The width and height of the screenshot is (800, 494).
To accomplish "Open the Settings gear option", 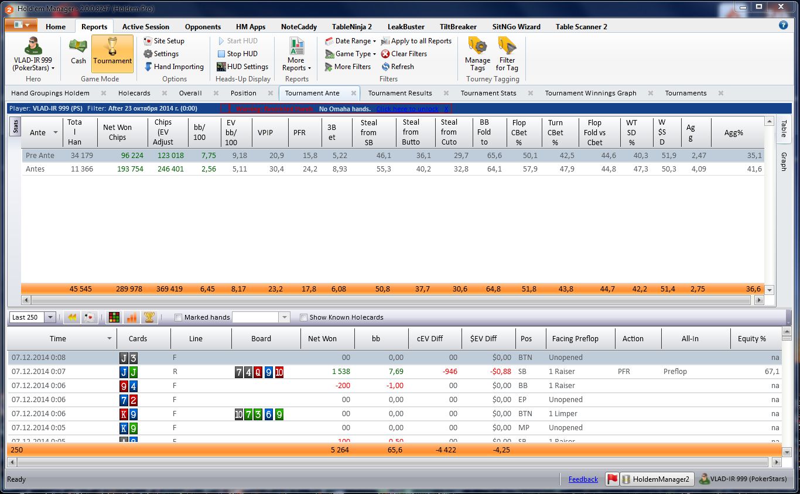I will (x=161, y=54).
